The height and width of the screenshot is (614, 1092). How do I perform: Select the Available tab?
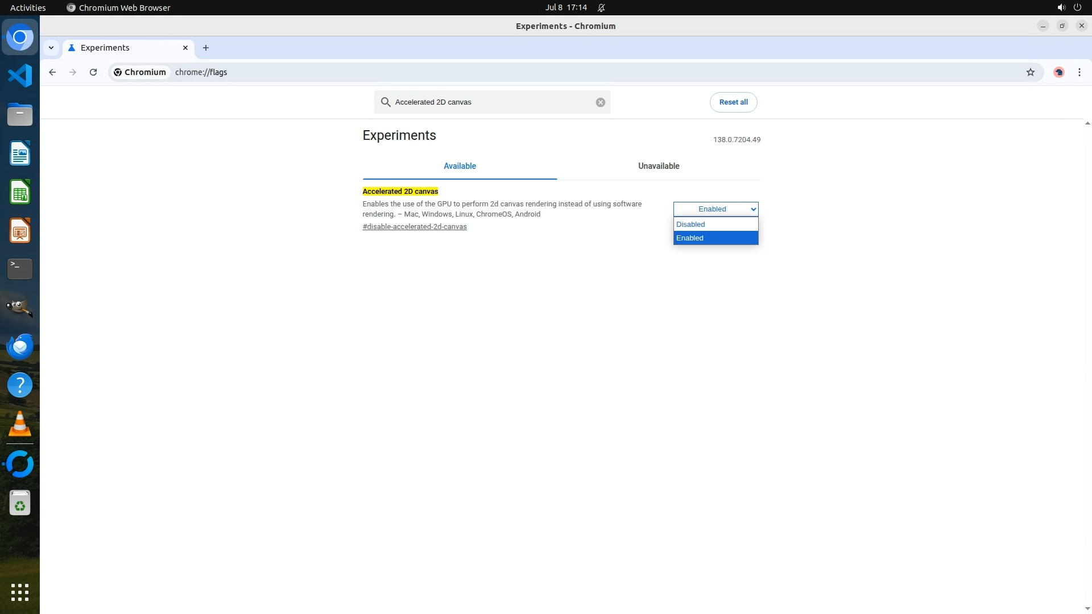point(460,166)
